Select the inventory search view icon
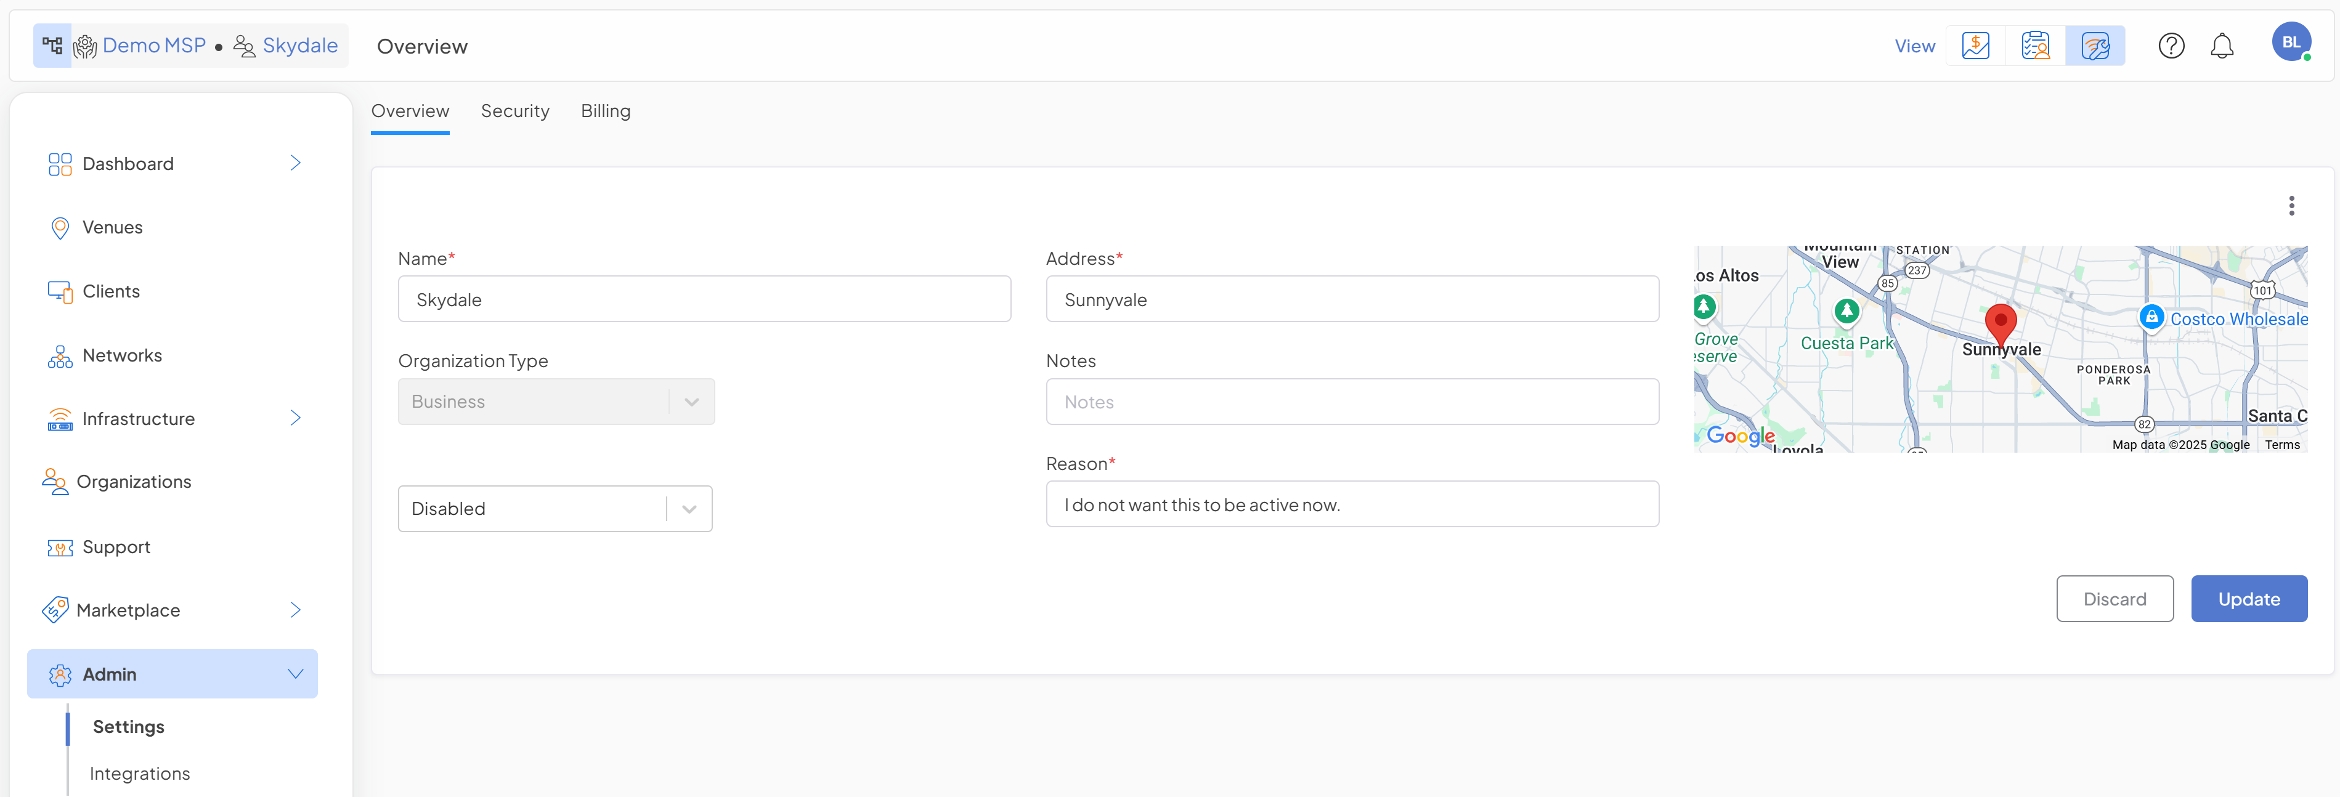This screenshot has height=797, width=2340. [x=2035, y=46]
